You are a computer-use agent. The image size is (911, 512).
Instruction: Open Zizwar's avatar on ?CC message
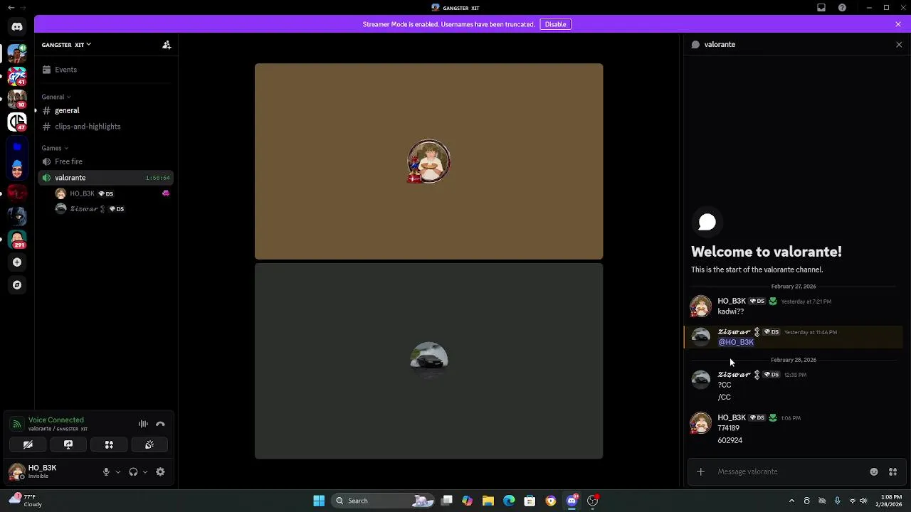(701, 380)
